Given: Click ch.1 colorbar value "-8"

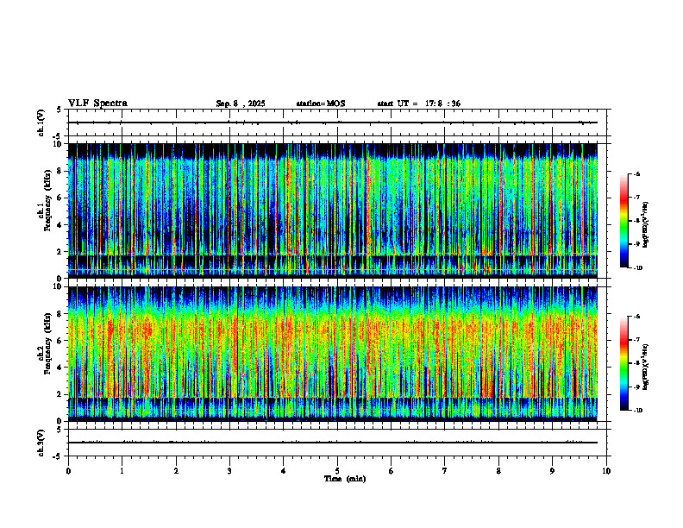Looking at the screenshot, I should pyautogui.click(x=636, y=221).
